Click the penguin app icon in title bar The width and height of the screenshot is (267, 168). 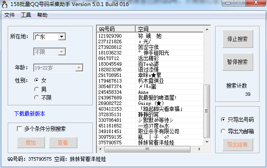point(5,4)
